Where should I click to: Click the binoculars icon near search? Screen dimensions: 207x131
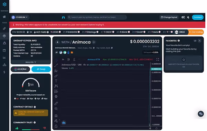point(63,17)
